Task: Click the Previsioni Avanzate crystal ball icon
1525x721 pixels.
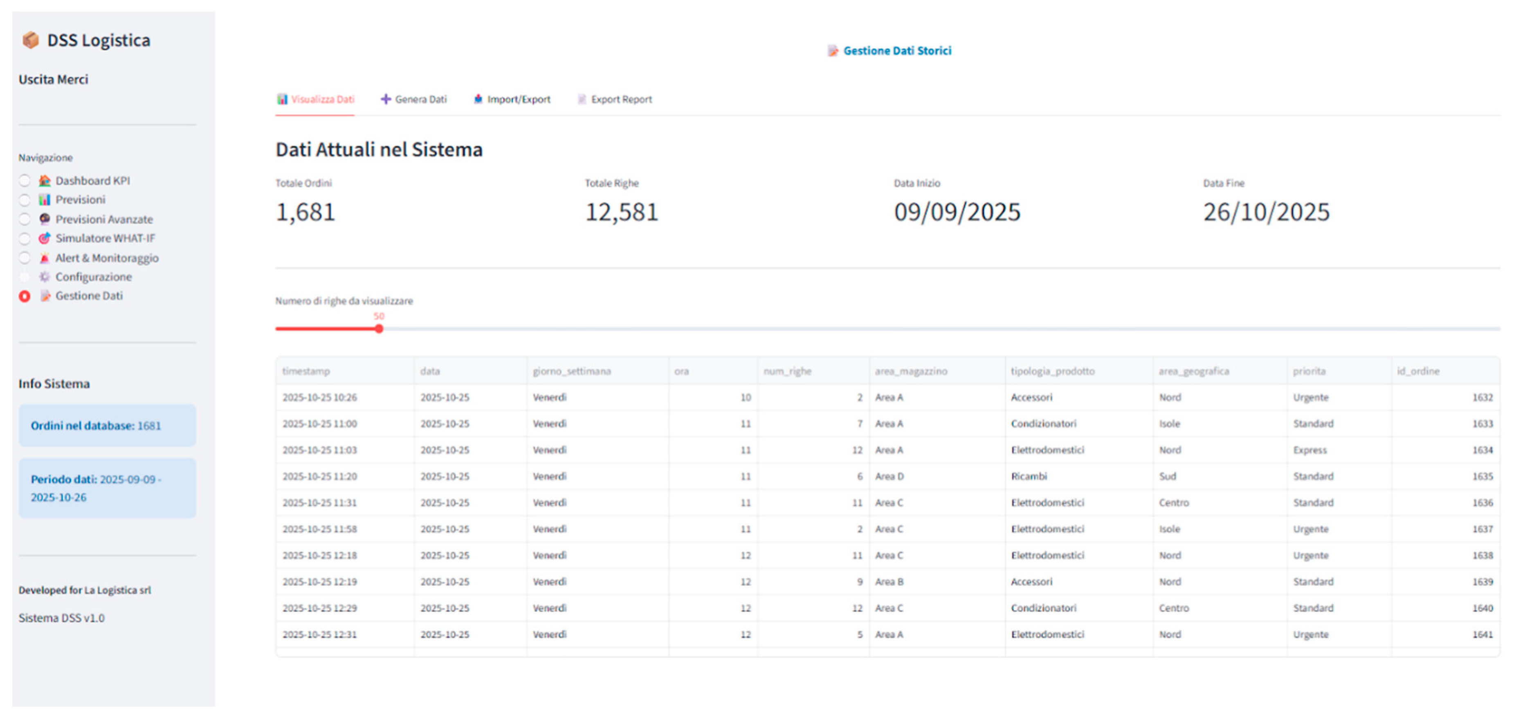Action: pos(45,219)
